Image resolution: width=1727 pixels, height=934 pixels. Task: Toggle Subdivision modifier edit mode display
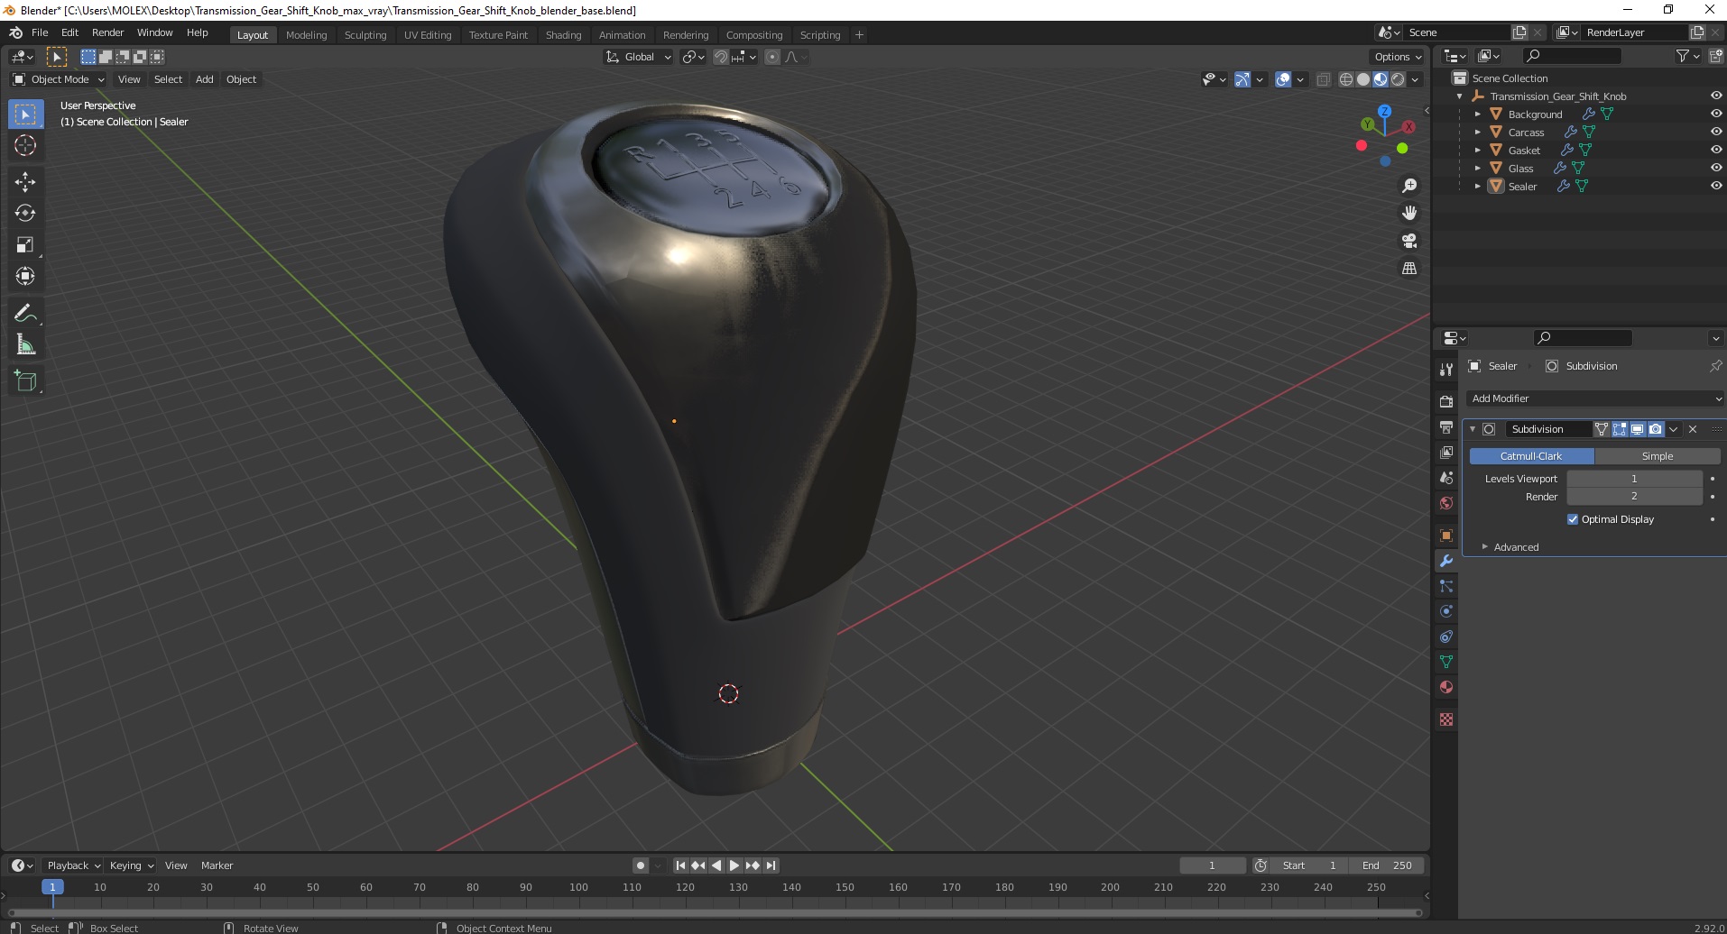pos(1620,429)
